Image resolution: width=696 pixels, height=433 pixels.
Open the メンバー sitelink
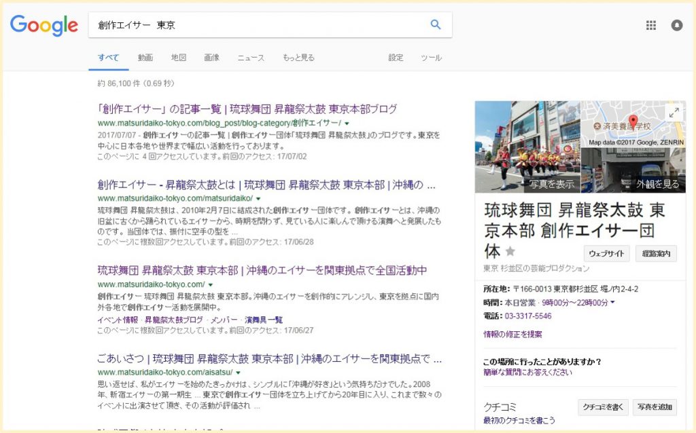224,320
